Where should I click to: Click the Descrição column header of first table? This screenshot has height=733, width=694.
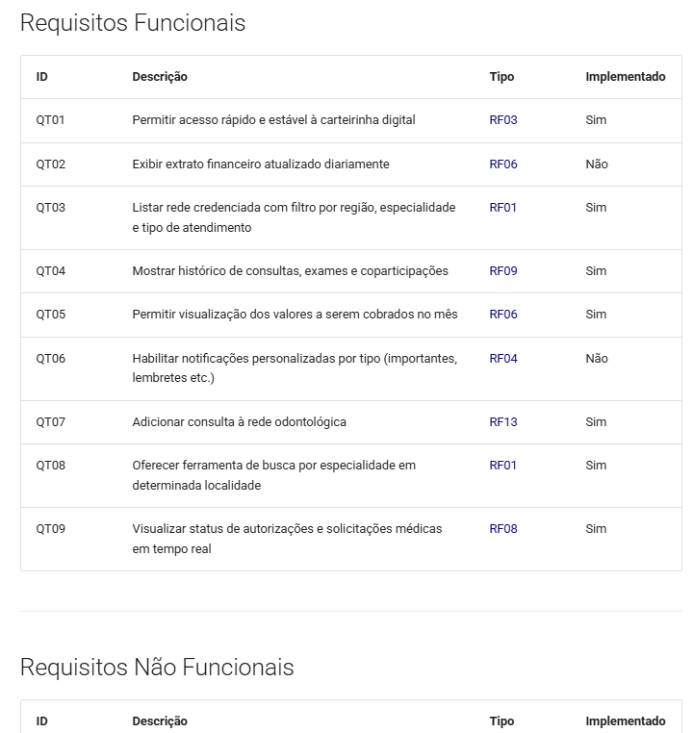pos(160,77)
